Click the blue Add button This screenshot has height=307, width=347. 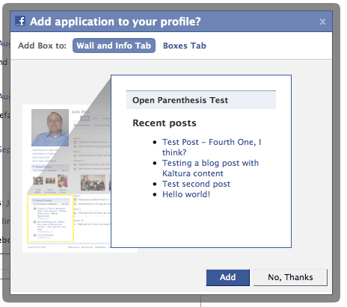[x=227, y=277]
